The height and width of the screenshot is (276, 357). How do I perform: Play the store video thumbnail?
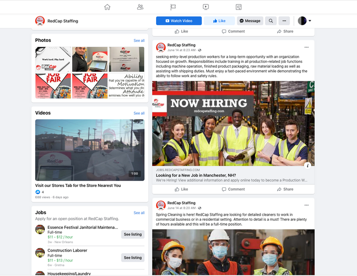pos(89,150)
